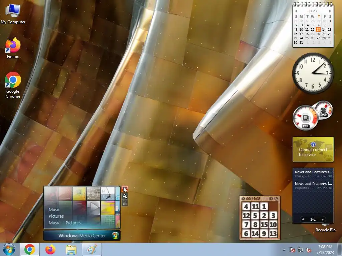342x256 pixels.
Task: Show previous feed headlines with the up arrow
Action: 303,219
